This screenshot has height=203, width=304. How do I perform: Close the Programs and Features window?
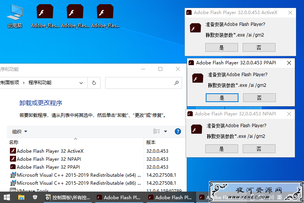(x=178, y=69)
